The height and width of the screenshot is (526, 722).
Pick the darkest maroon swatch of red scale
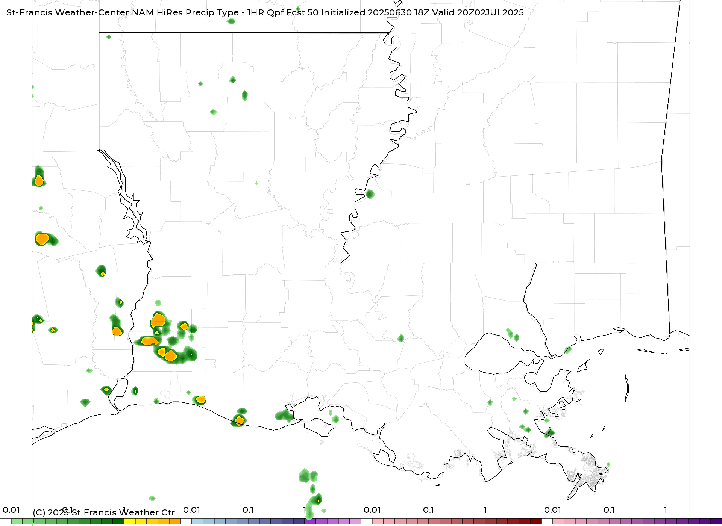click(x=536, y=521)
